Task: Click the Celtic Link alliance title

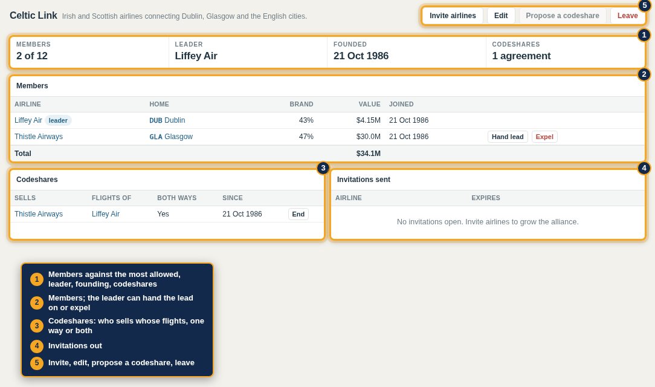Action: point(33,16)
